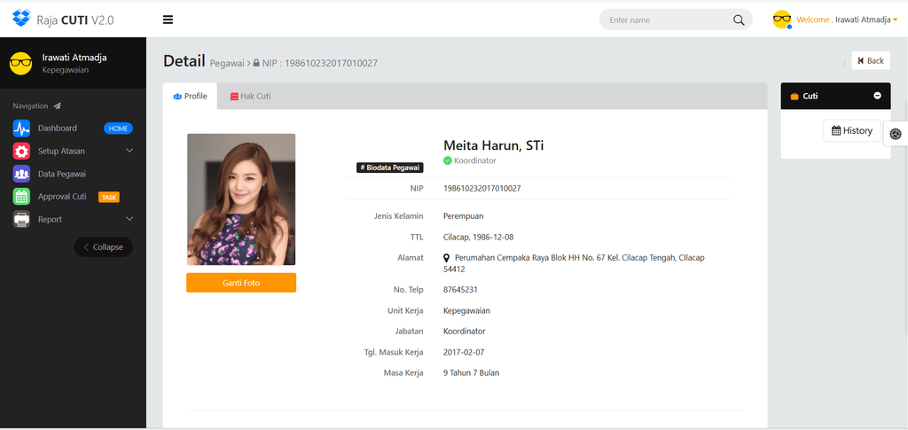Open the Approval Cuti menu item
The image size is (908, 430).
(73, 197)
